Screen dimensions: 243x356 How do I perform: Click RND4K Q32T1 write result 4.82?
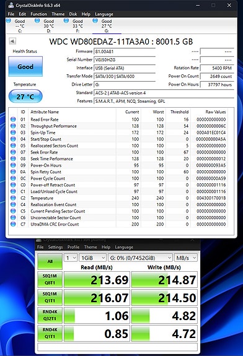point(164,315)
